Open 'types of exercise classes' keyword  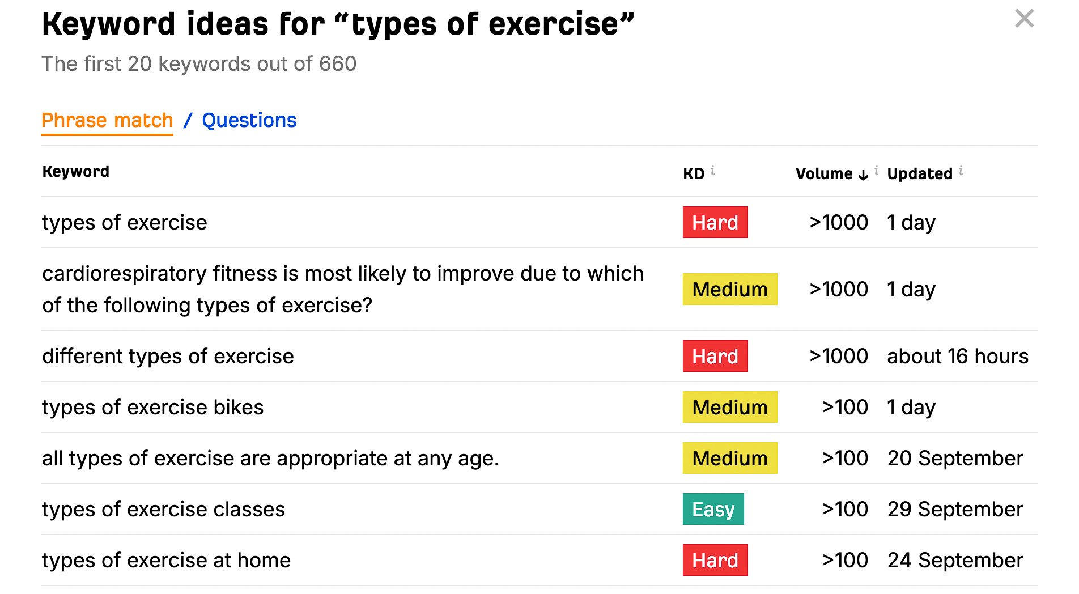tap(163, 509)
